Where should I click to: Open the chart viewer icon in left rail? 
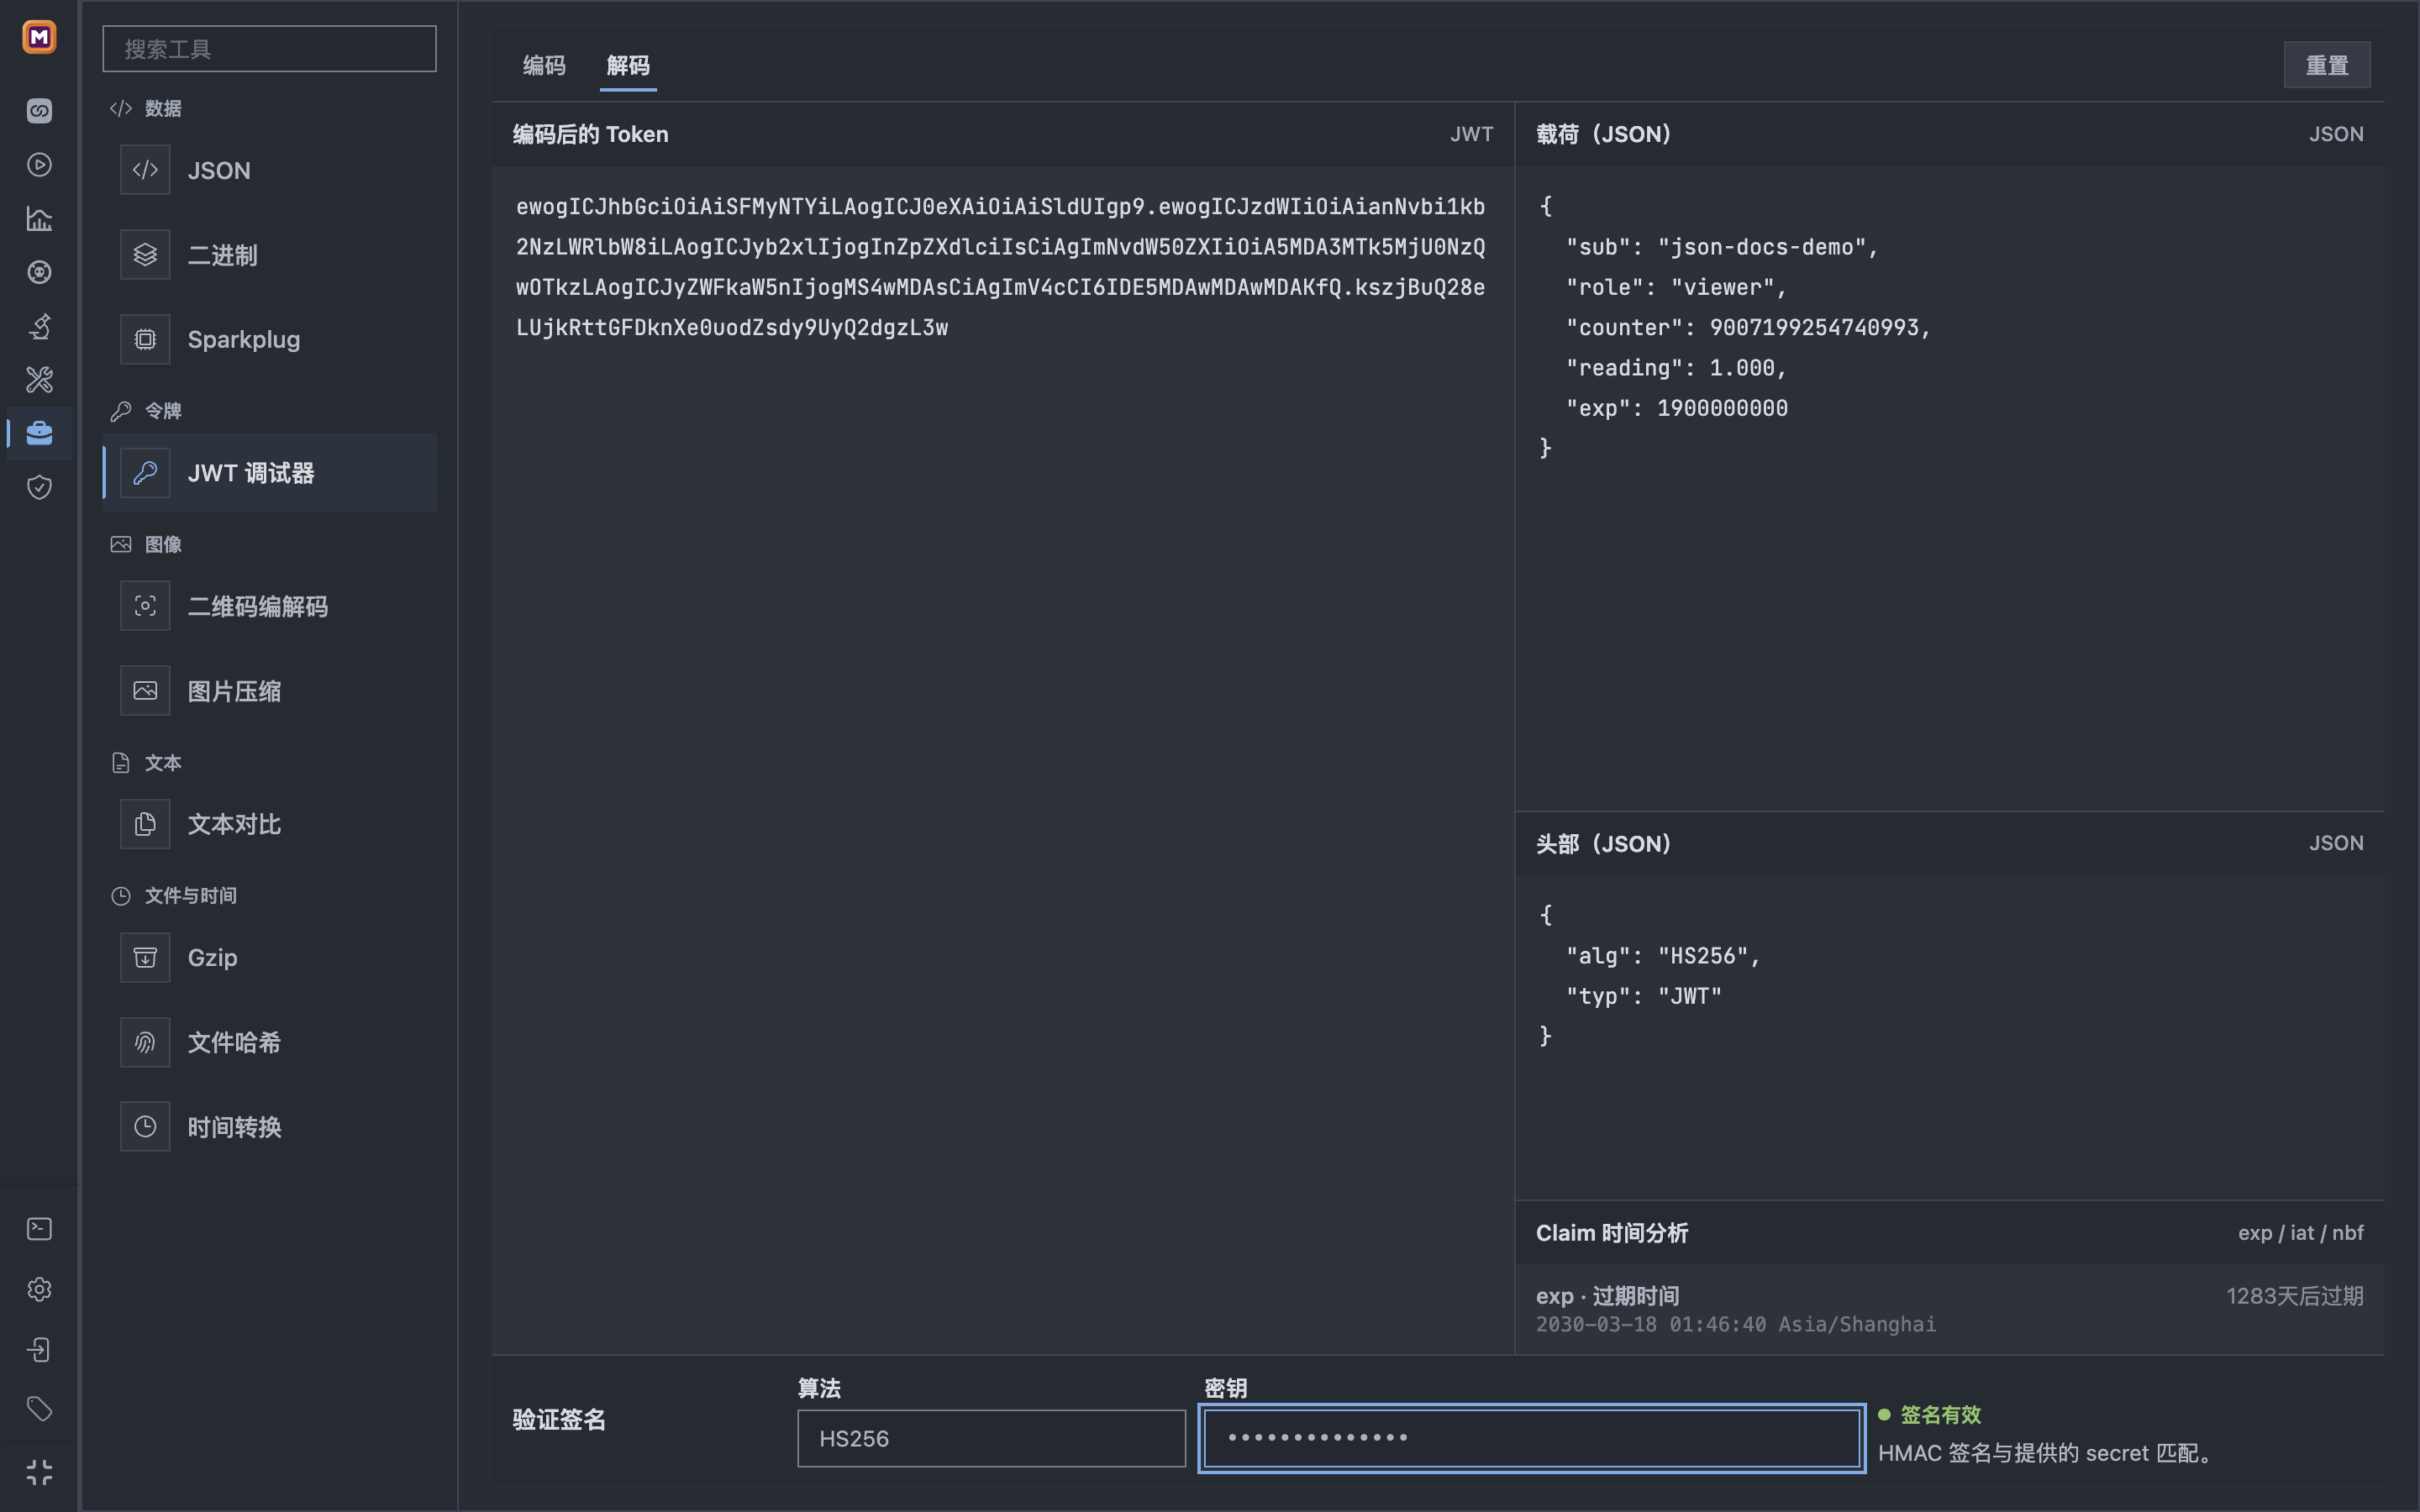(x=39, y=218)
